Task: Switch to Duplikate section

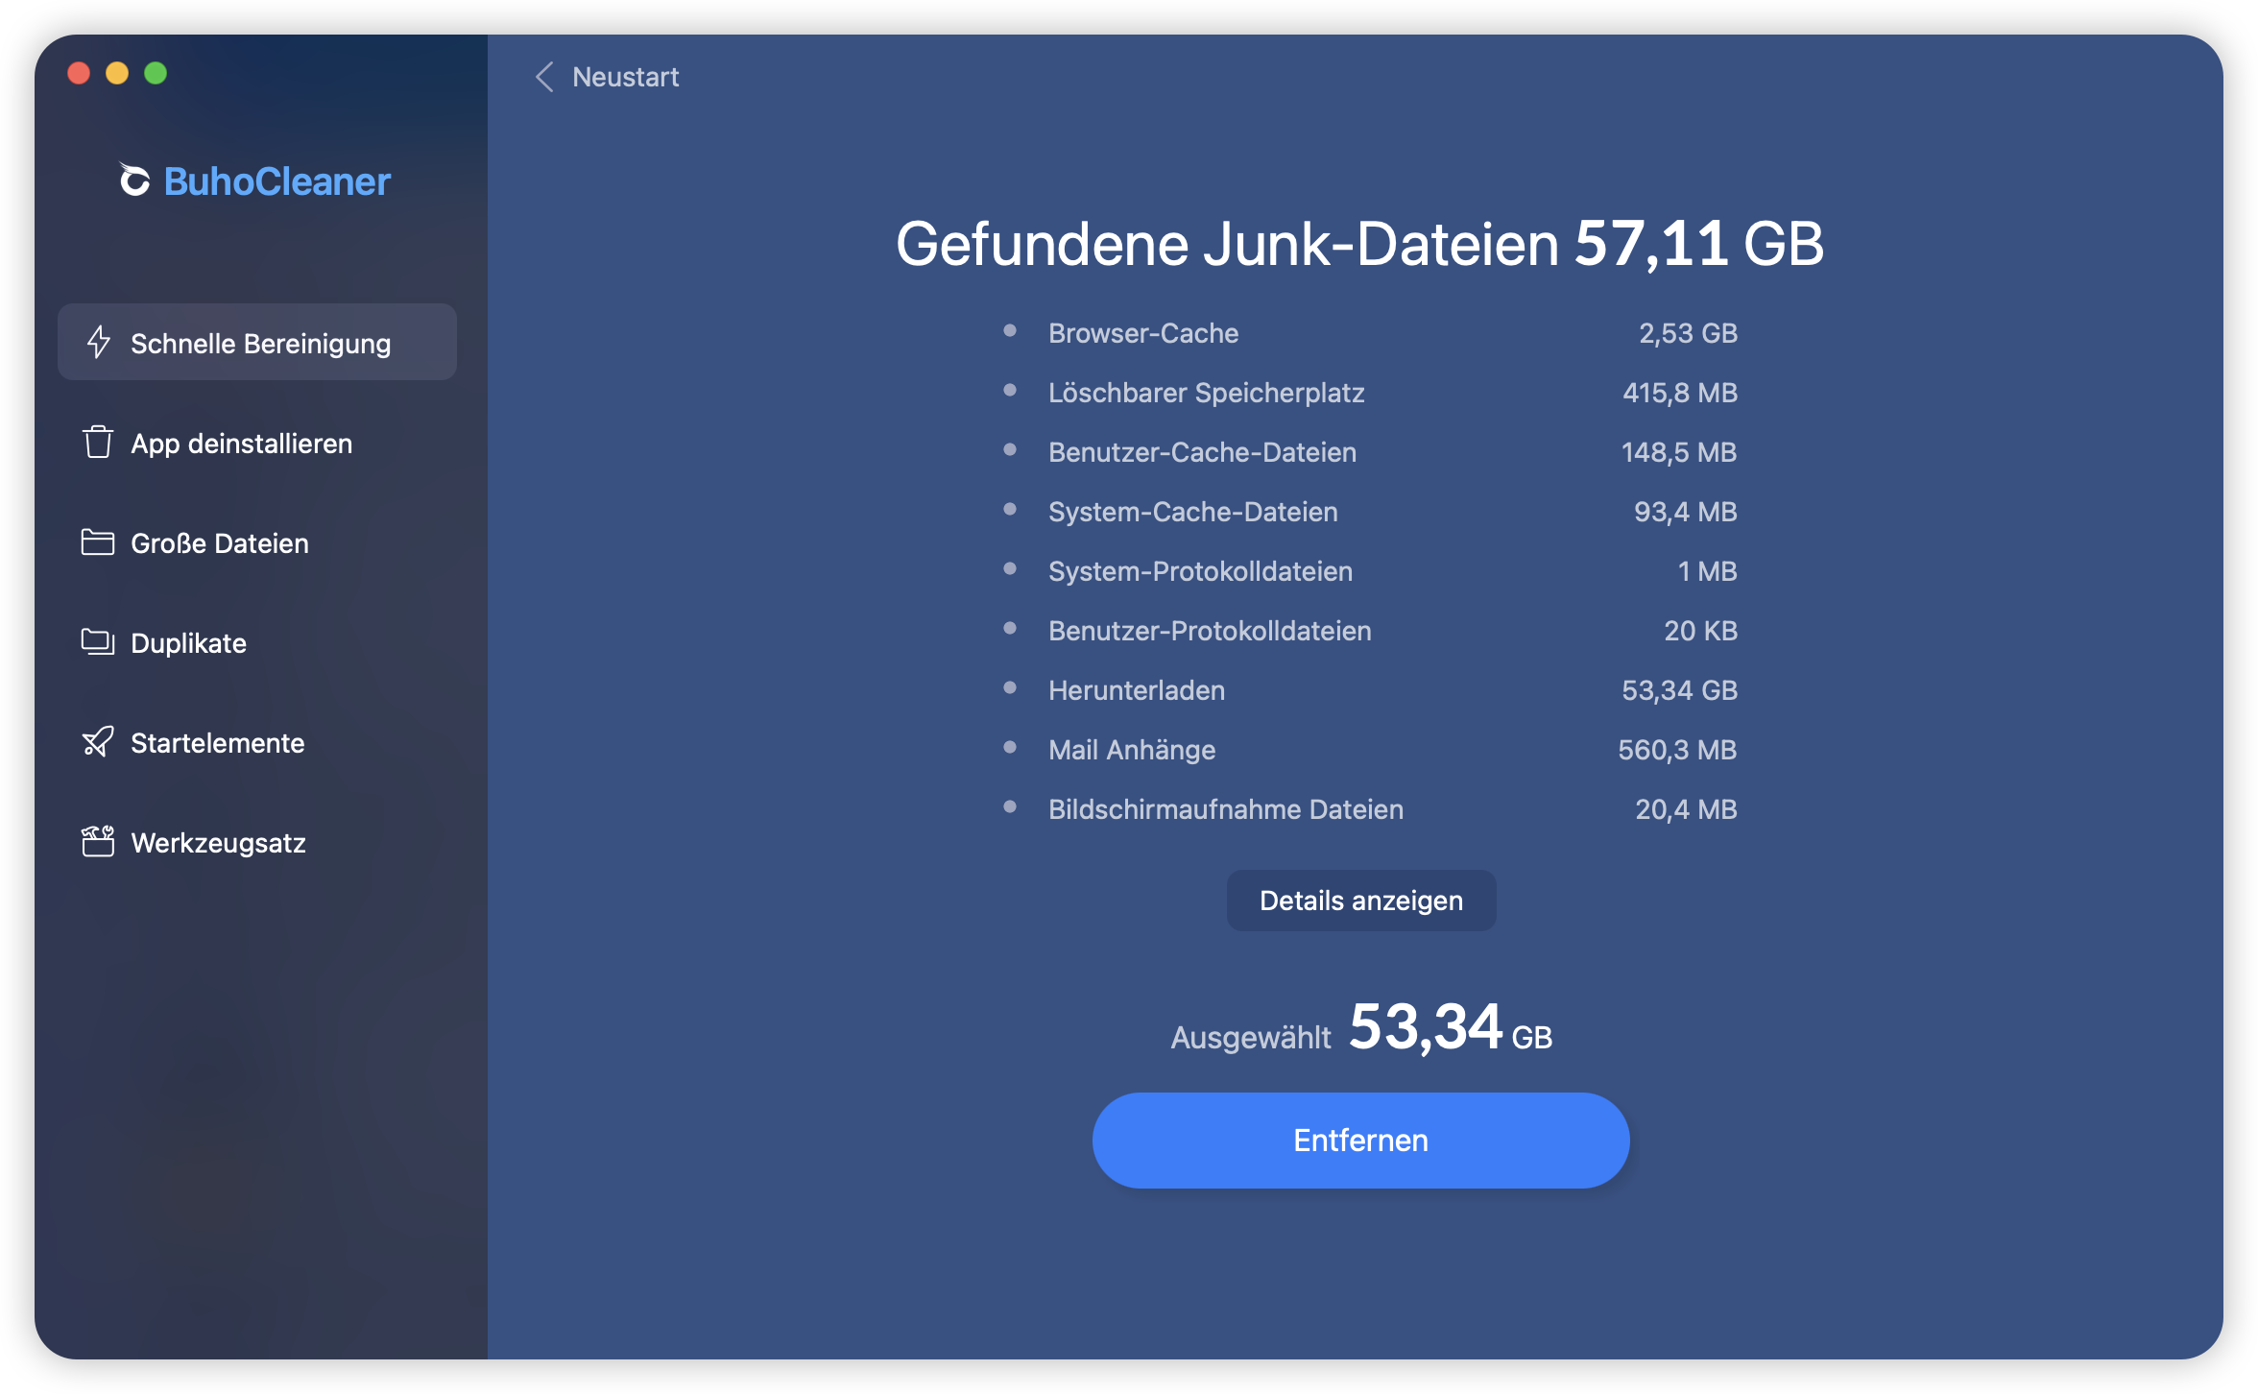Action: (x=257, y=642)
